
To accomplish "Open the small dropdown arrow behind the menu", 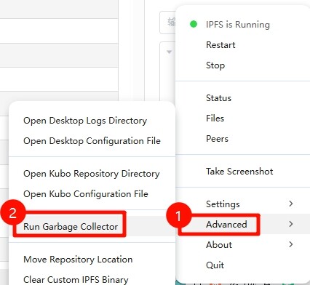I will (x=169, y=52).
